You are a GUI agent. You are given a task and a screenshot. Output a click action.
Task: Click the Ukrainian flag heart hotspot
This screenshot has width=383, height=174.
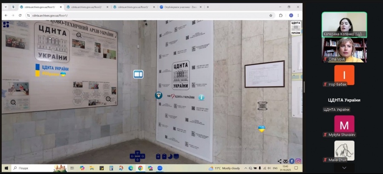pyautogui.click(x=262, y=129)
